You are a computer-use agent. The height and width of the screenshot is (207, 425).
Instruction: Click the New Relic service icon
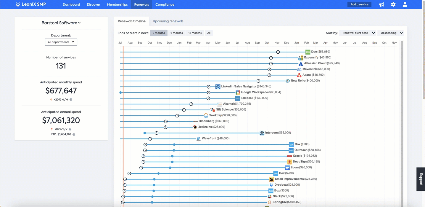(x=288, y=81)
